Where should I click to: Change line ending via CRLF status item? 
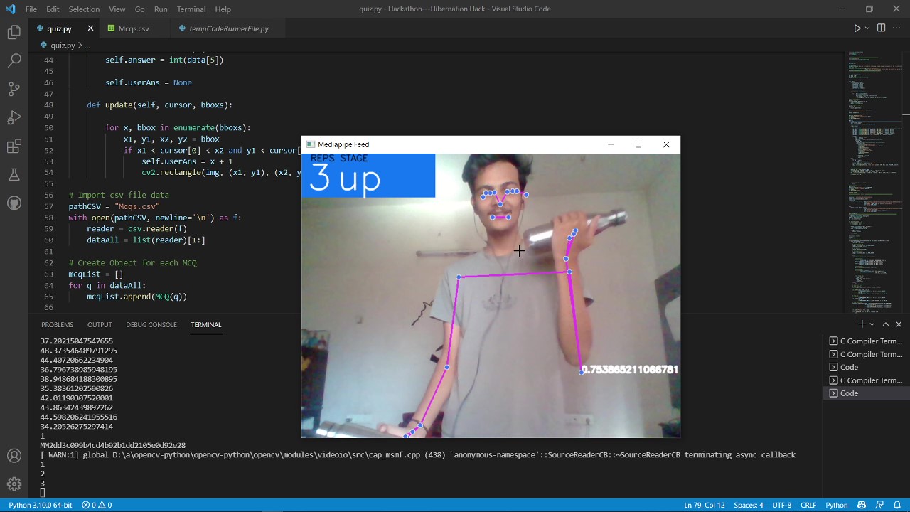pyautogui.click(x=808, y=505)
